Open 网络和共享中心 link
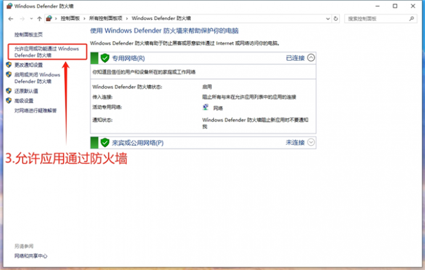The width and height of the screenshot is (425, 270). [31, 256]
